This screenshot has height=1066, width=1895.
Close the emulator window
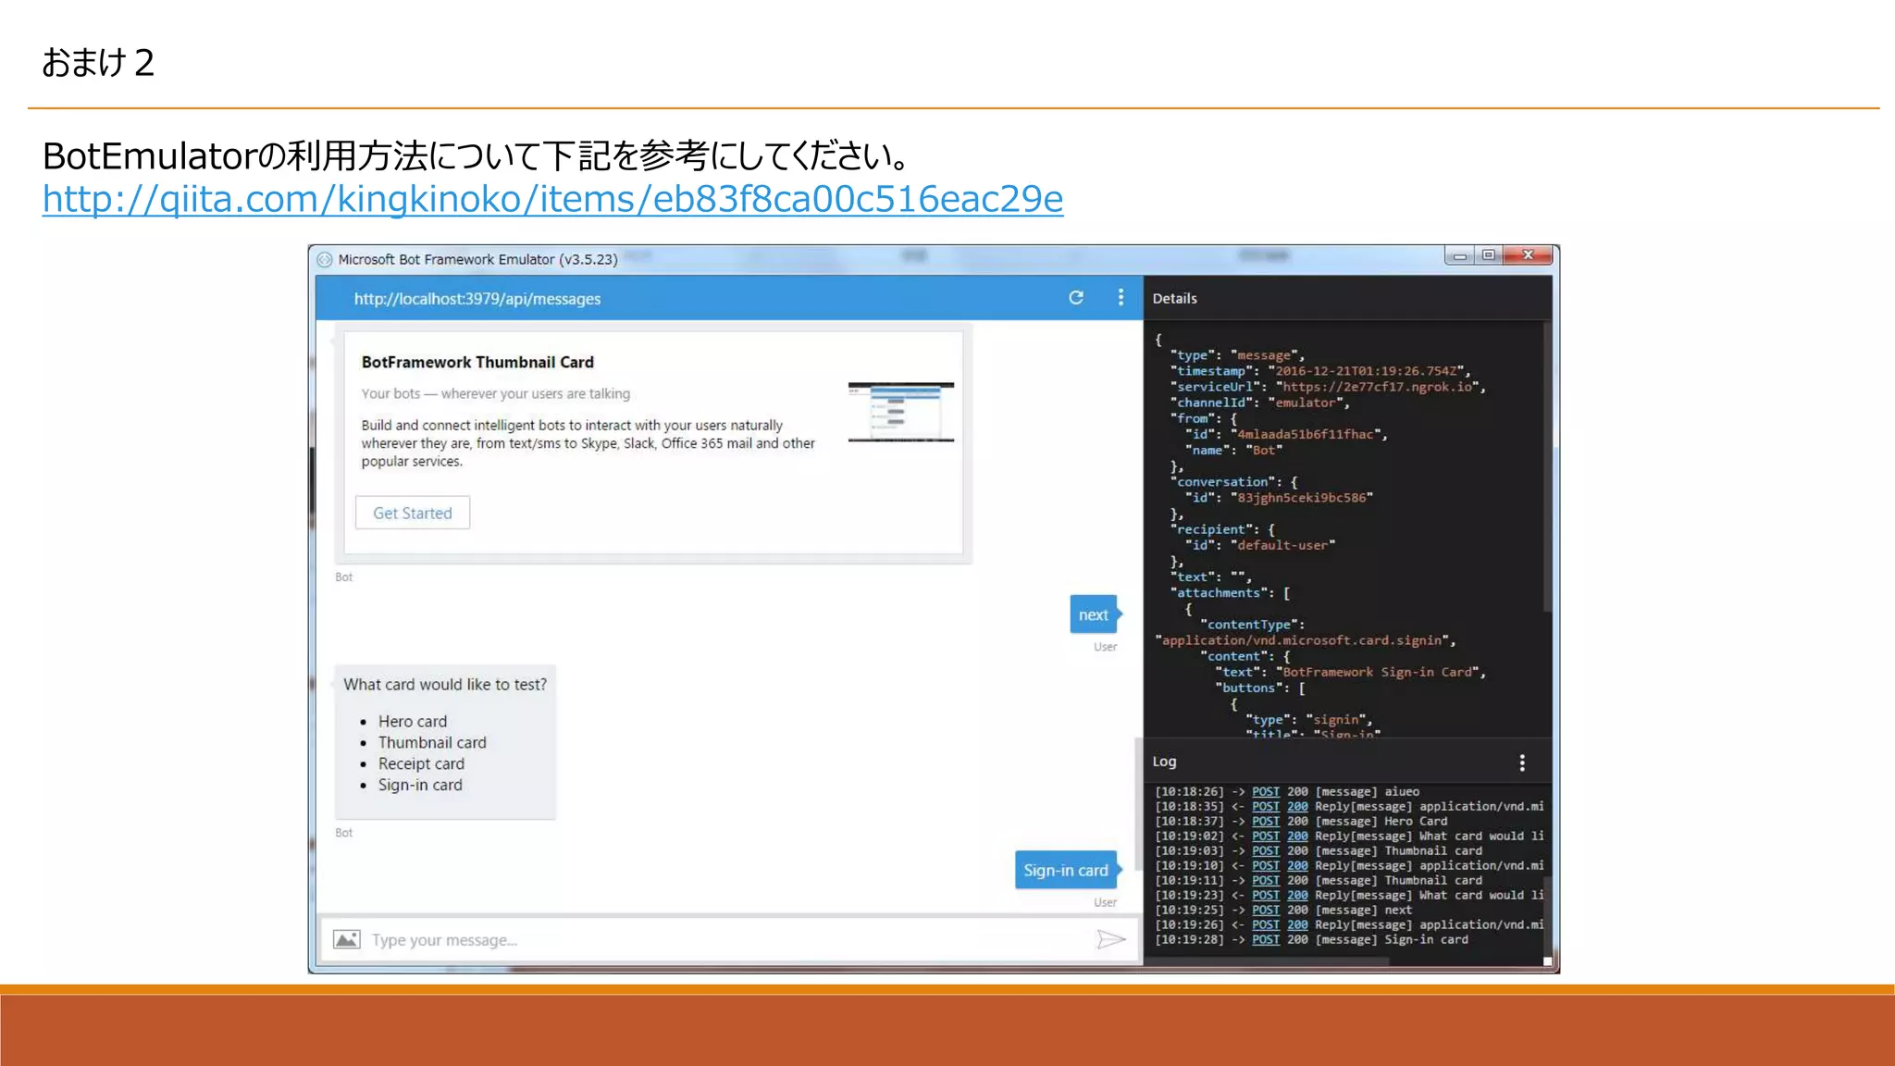click(x=1528, y=255)
